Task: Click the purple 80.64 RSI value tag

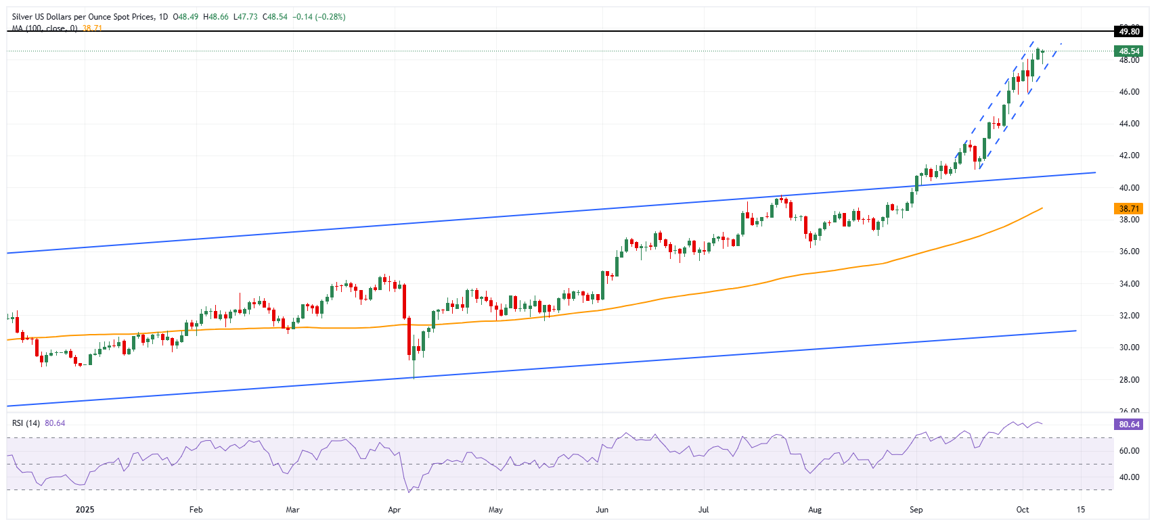Action: coord(1128,425)
